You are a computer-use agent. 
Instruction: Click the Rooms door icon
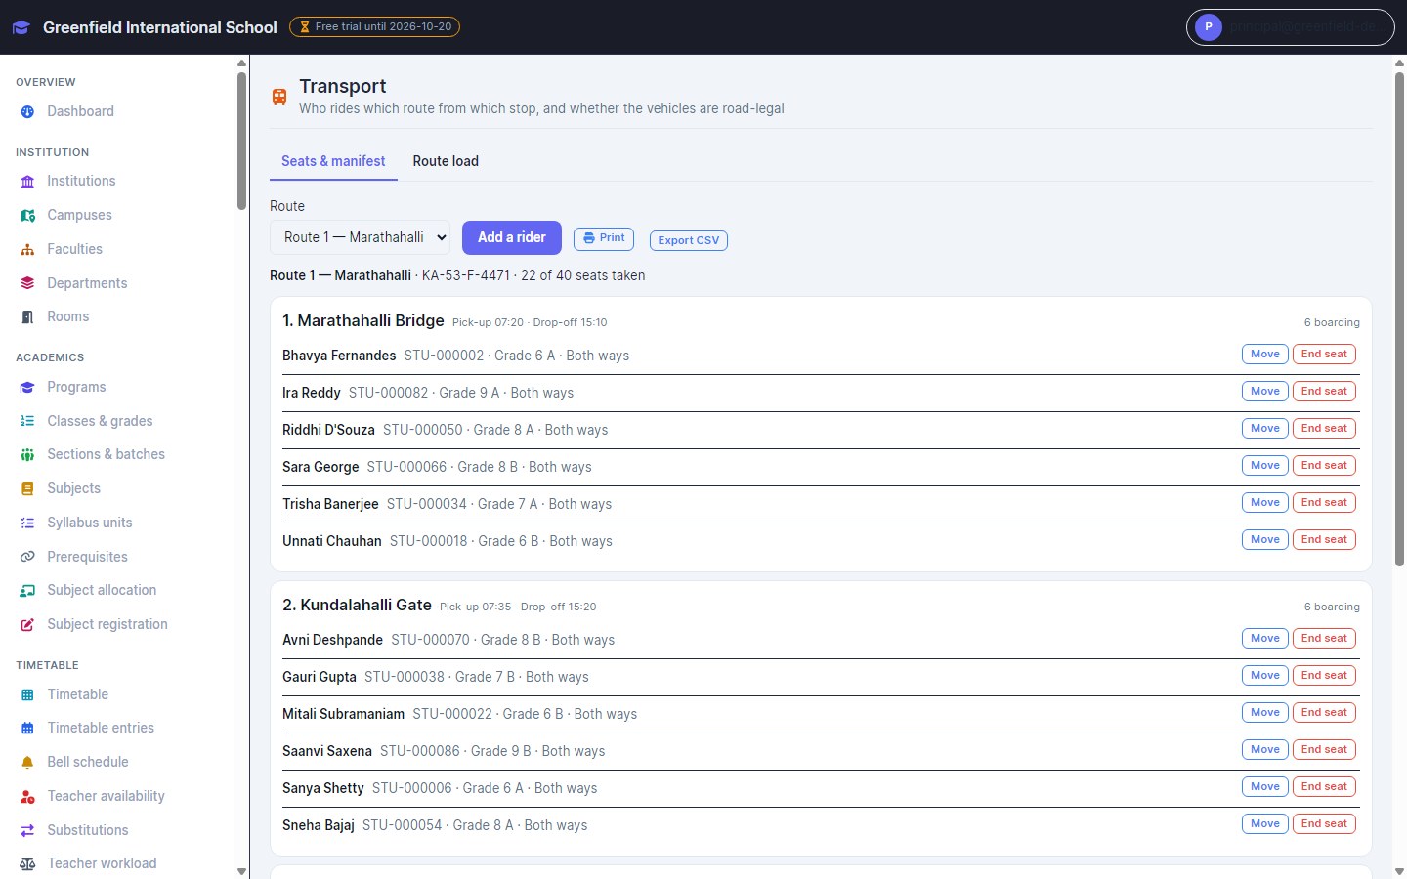(x=27, y=317)
